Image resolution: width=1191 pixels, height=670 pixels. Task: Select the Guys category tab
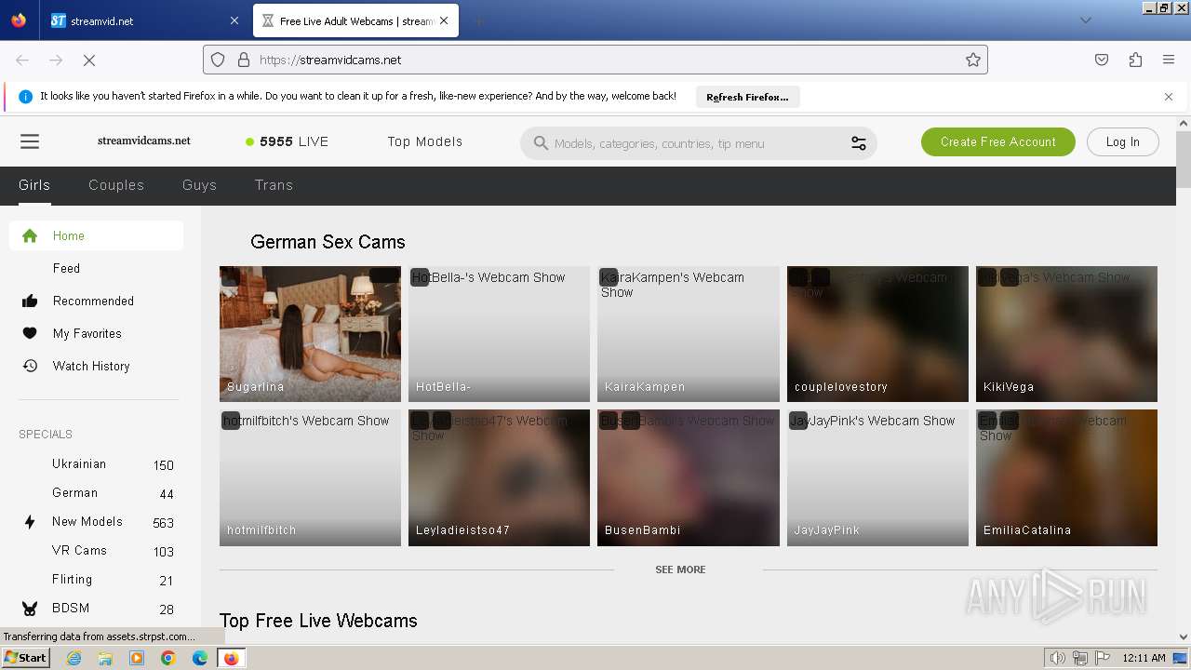[199, 185]
